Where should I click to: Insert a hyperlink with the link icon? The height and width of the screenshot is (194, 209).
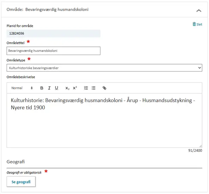point(104,88)
